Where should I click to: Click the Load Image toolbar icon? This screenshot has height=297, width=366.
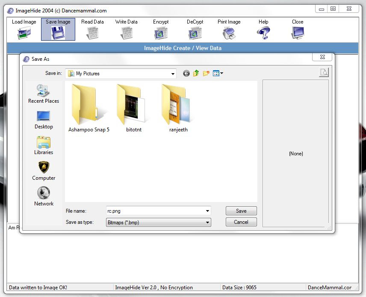pos(24,33)
